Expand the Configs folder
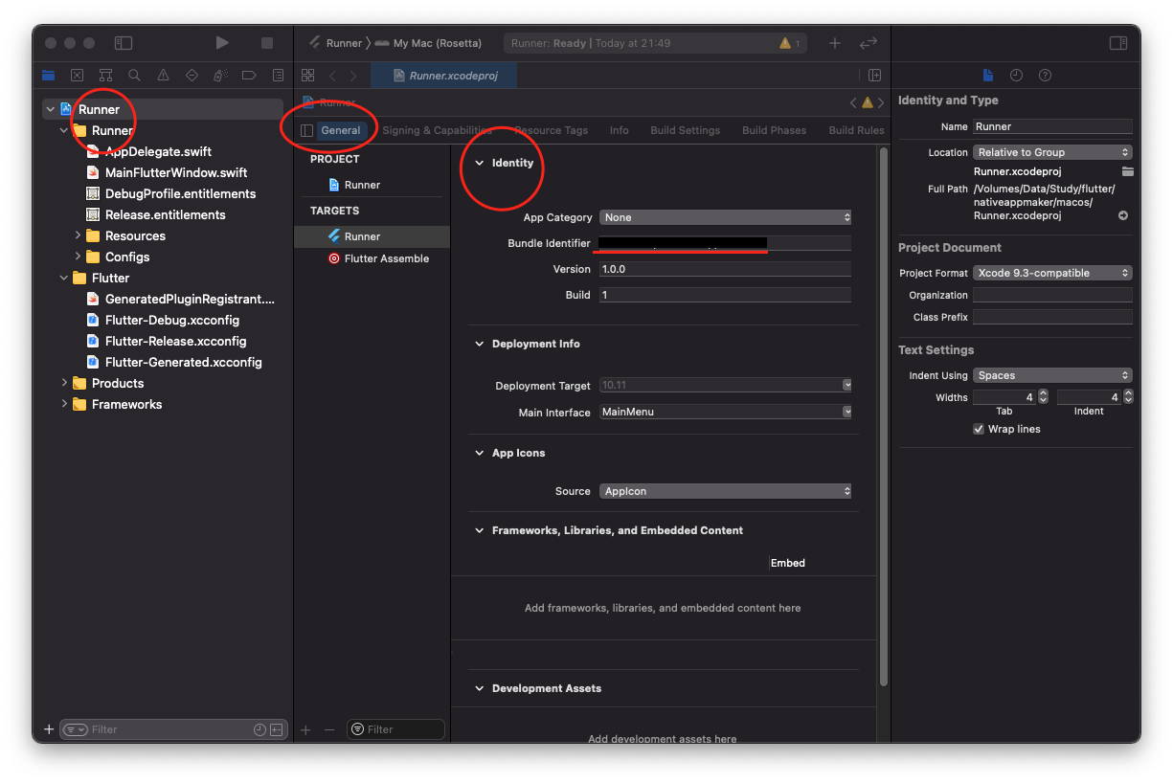1173x783 pixels. coord(78,257)
